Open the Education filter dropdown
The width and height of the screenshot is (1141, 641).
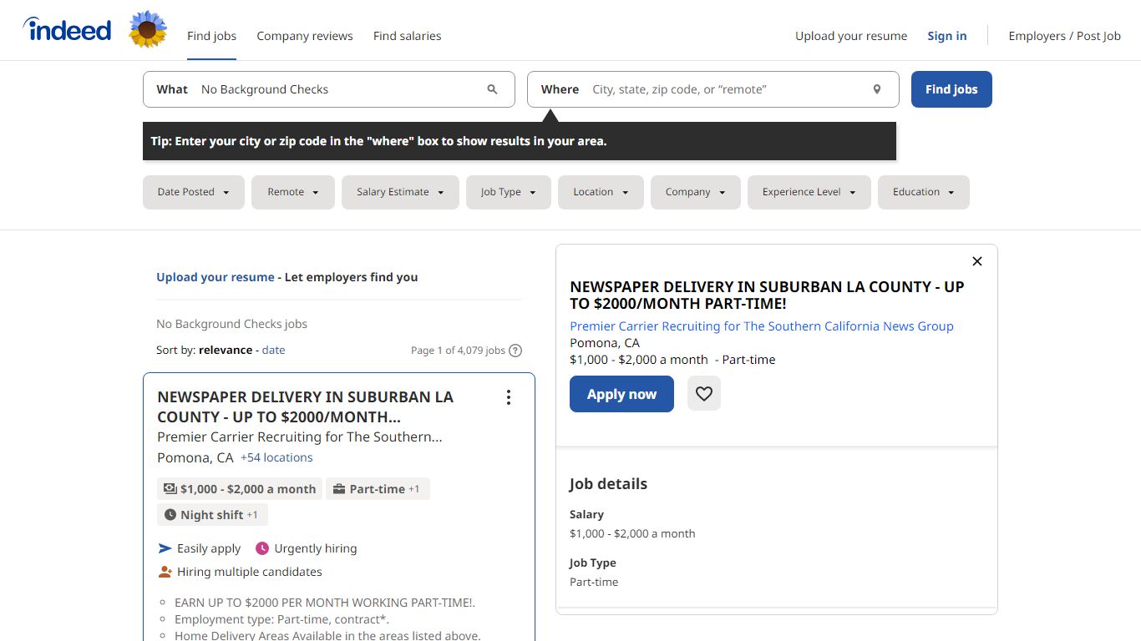click(924, 192)
